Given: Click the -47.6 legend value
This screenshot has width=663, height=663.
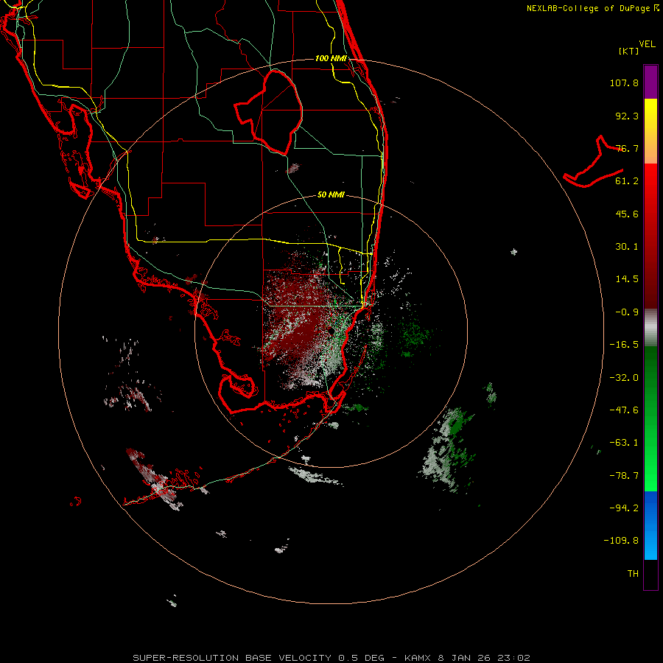Looking at the screenshot, I should point(624,410).
